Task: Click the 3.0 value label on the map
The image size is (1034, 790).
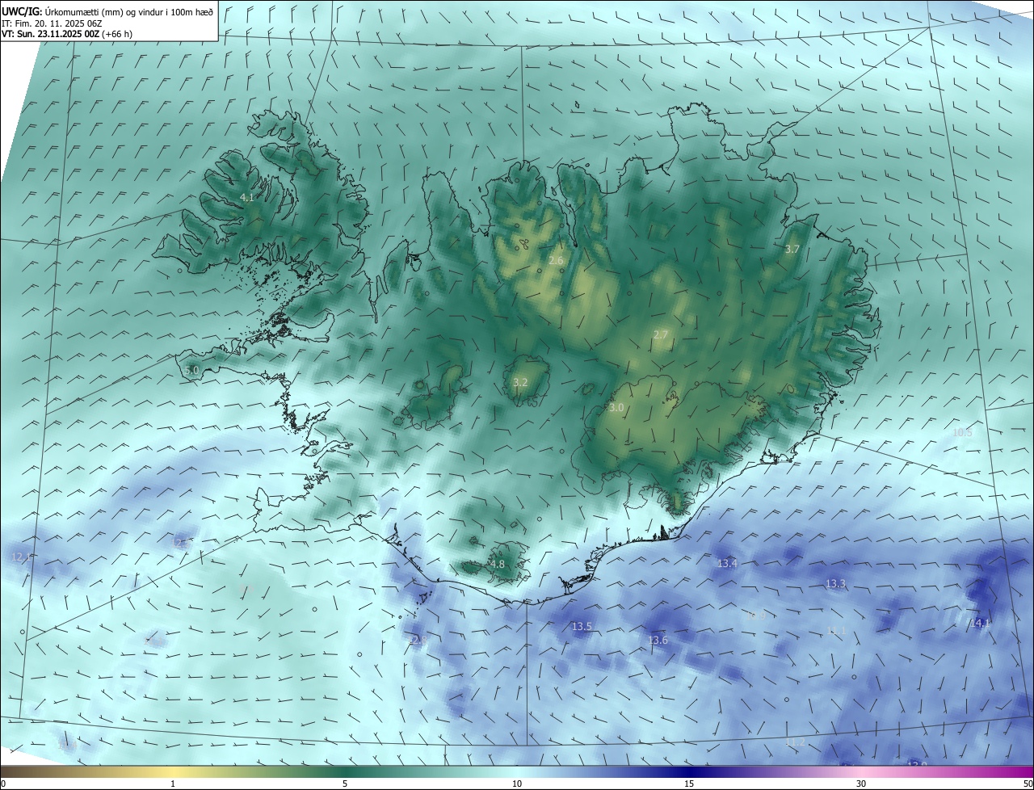Action: [x=616, y=408]
